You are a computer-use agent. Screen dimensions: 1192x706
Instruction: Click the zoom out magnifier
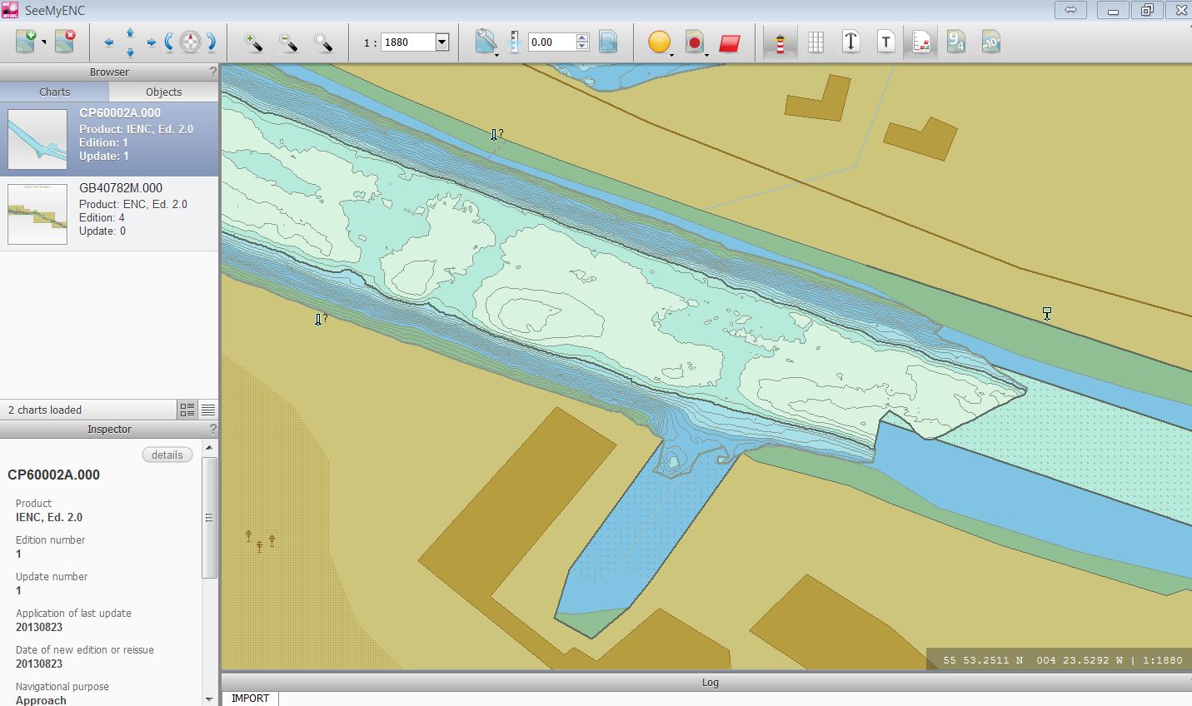click(288, 42)
